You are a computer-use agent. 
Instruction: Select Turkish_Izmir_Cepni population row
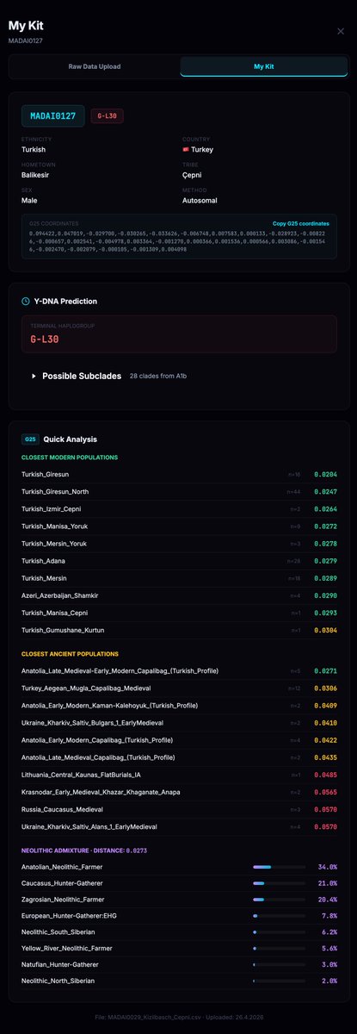(x=178, y=509)
